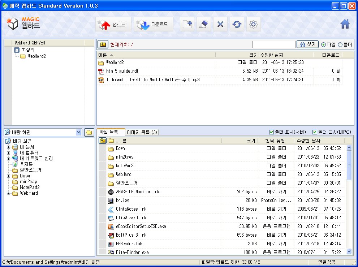Toggle the 폴더 표시(서버) checkbox

click(x=272, y=132)
